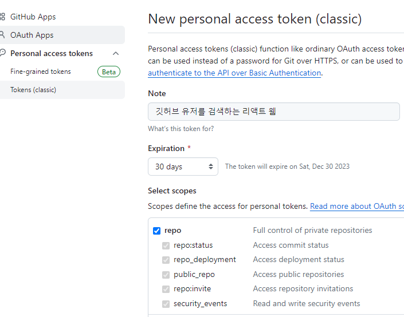
Task: Toggle the repo:status scope checkbox
Action: (166, 245)
